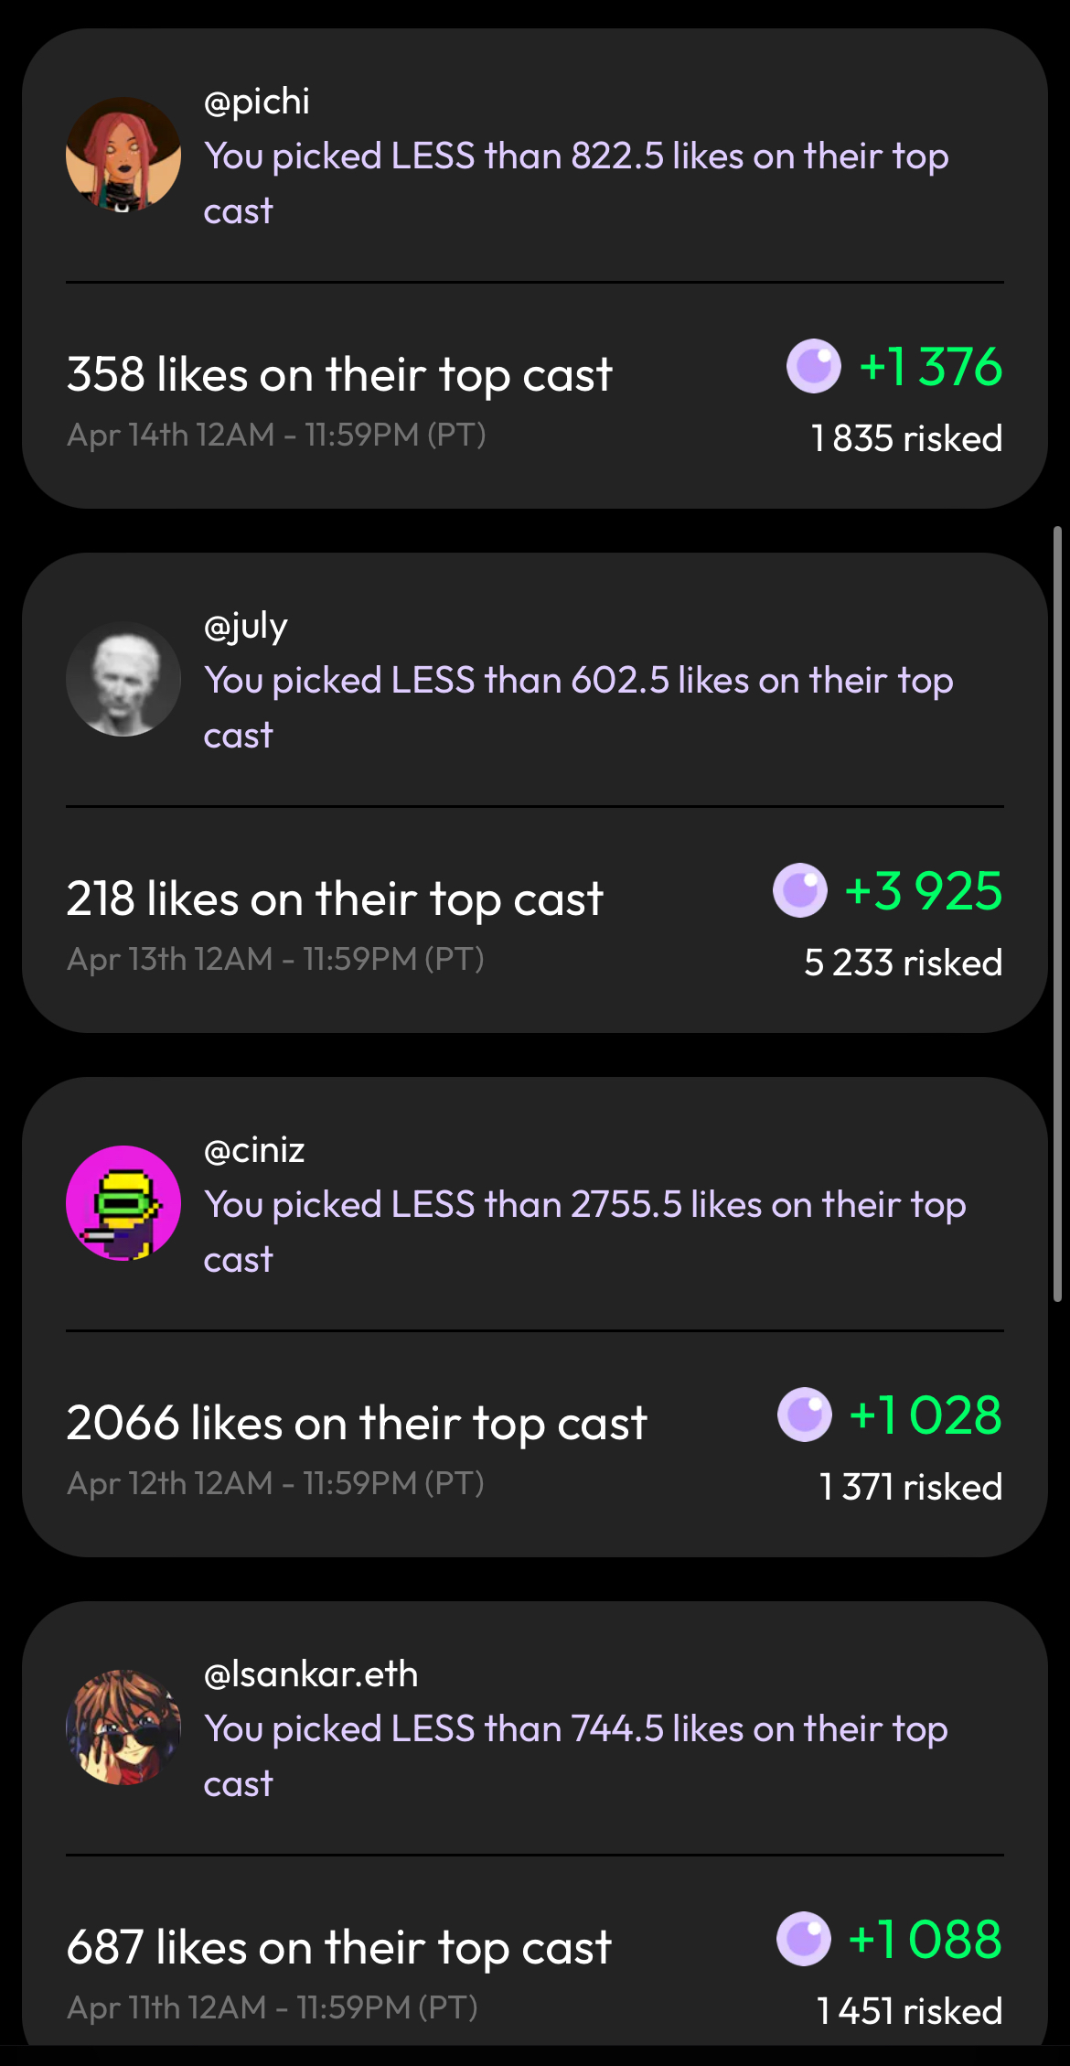This screenshot has width=1070, height=2066.
Task: Tap the @pichi profile avatar
Action: [x=123, y=155]
